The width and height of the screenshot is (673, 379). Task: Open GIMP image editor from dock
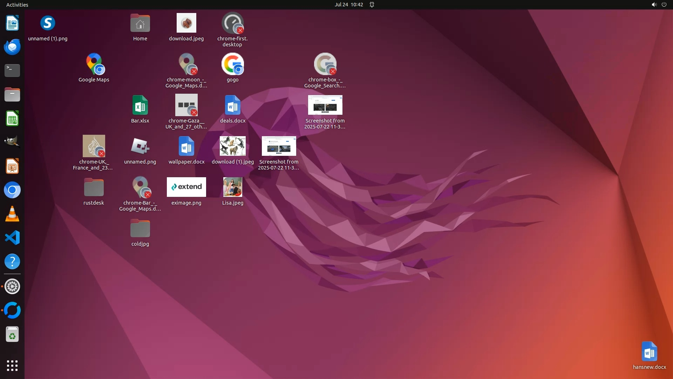tap(12, 142)
